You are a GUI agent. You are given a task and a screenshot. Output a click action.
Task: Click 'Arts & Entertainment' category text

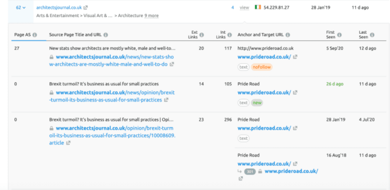(x=58, y=16)
